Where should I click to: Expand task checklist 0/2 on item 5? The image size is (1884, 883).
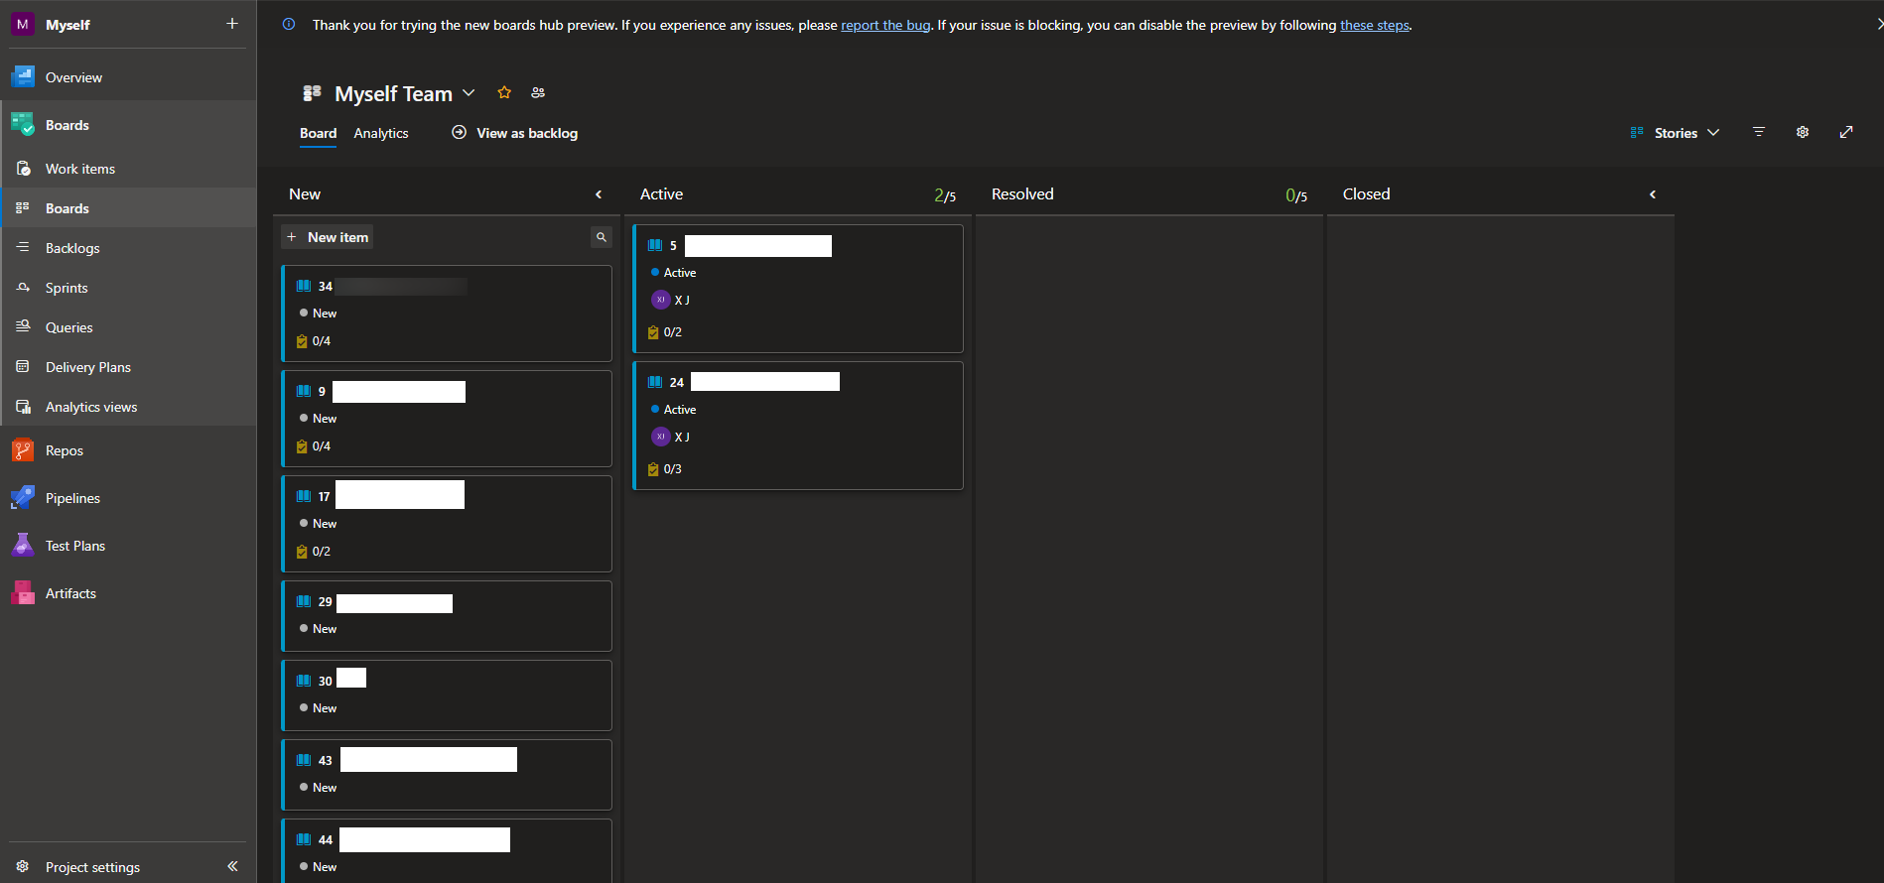[665, 332]
